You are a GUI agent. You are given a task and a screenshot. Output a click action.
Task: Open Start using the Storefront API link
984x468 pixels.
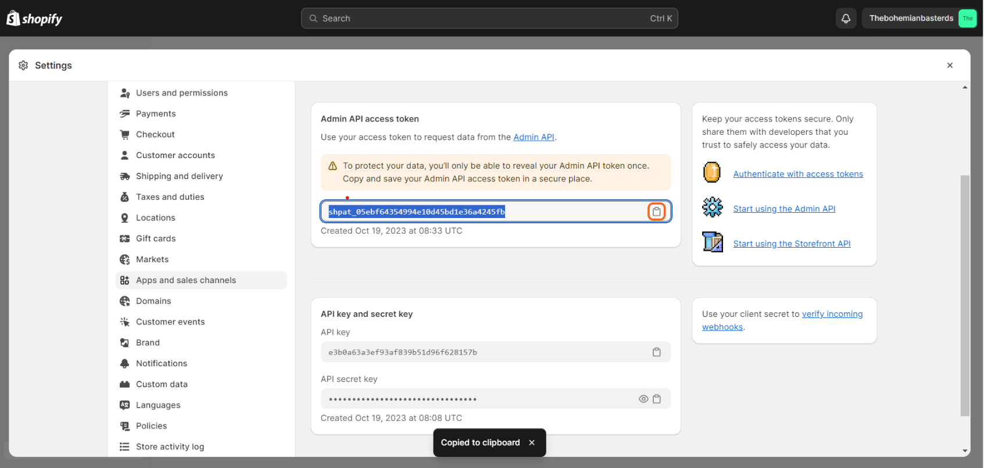792,244
